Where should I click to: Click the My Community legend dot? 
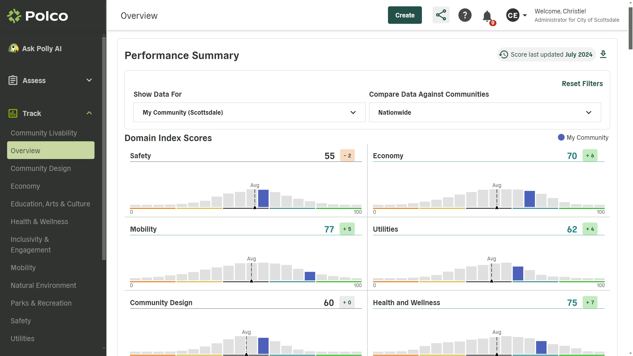tap(561, 137)
